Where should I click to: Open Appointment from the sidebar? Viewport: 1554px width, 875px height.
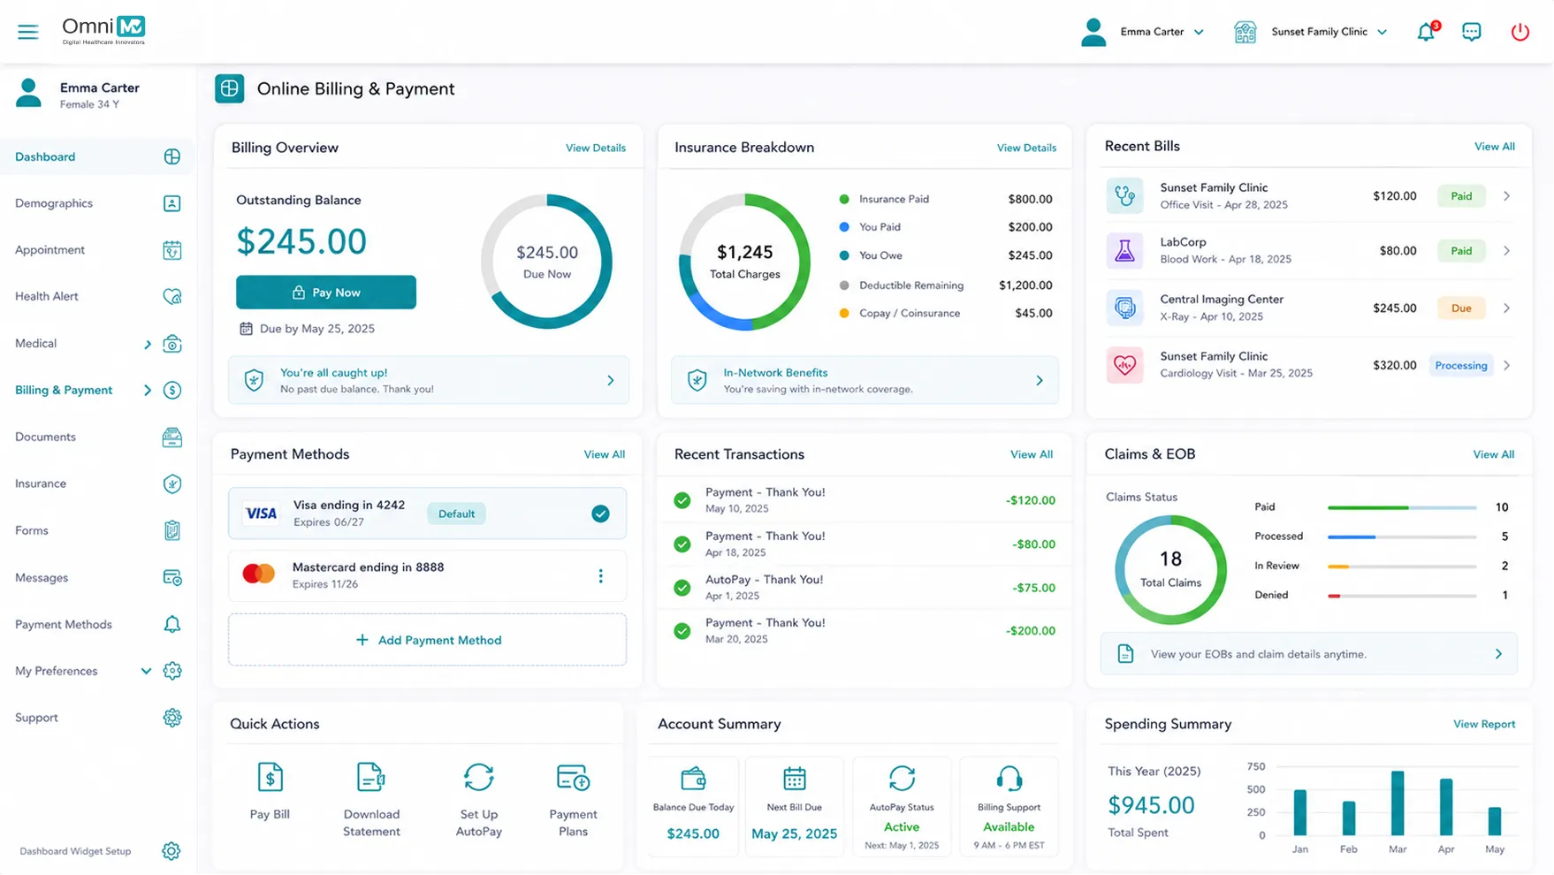click(x=97, y=250)
